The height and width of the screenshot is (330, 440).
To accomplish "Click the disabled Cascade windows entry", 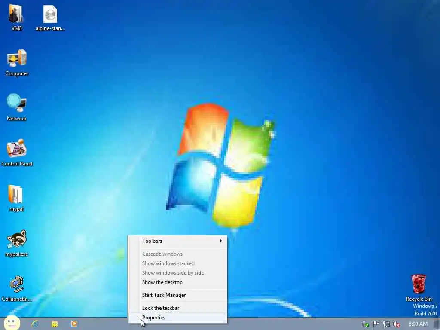I will 177,254.
